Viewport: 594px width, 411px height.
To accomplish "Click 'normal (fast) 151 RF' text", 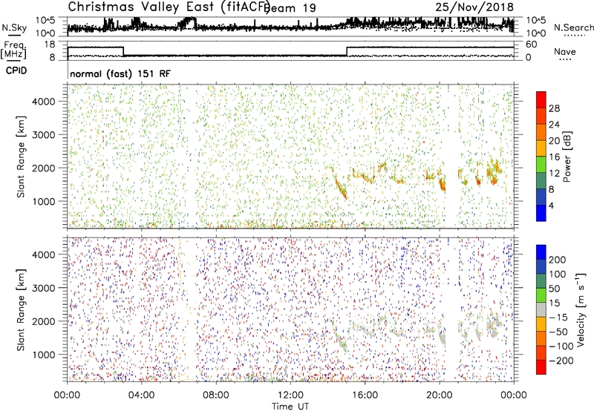I will (120, 73).
